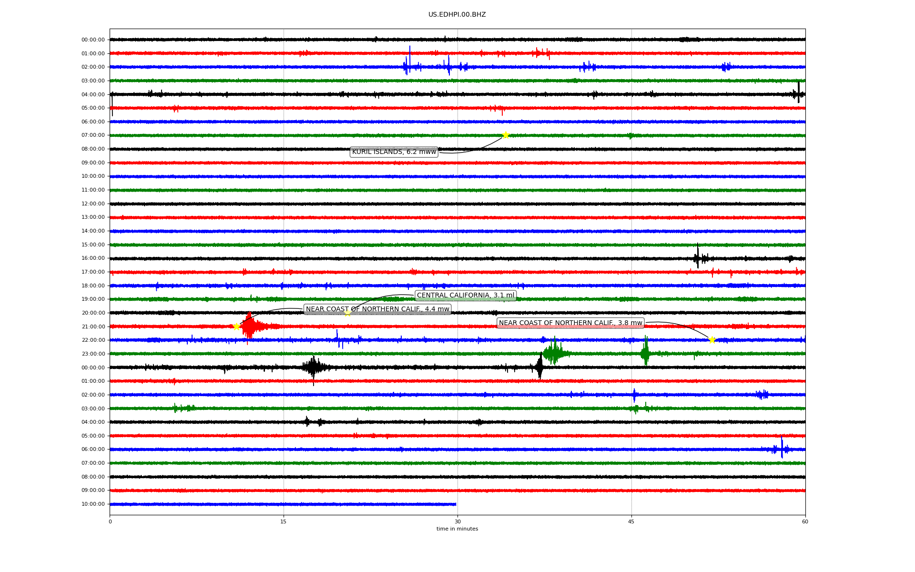Click the final 10:00:00 row label
The image size is (915, 572).
tap(93, 504)
